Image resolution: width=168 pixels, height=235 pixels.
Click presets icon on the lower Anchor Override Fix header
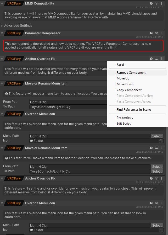click(156, 178)
